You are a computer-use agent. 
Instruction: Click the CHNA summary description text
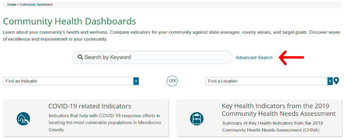(x=271, y=126)
